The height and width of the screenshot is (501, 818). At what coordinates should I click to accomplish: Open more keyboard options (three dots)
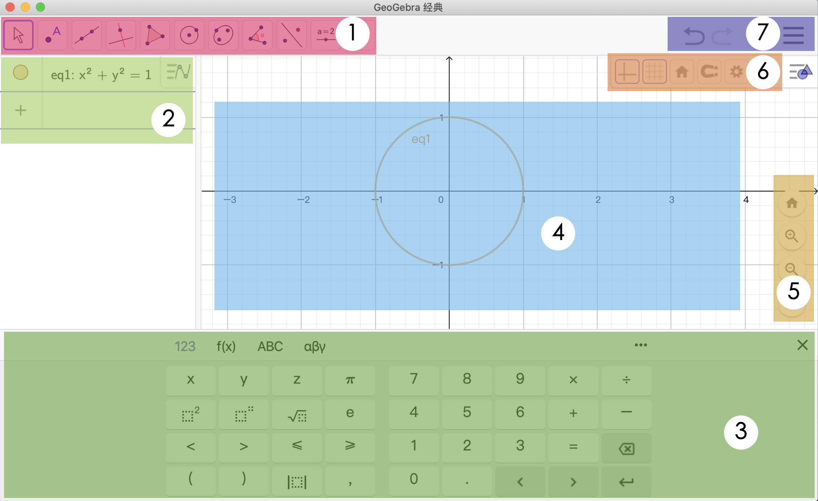click(x=641, y=345)
